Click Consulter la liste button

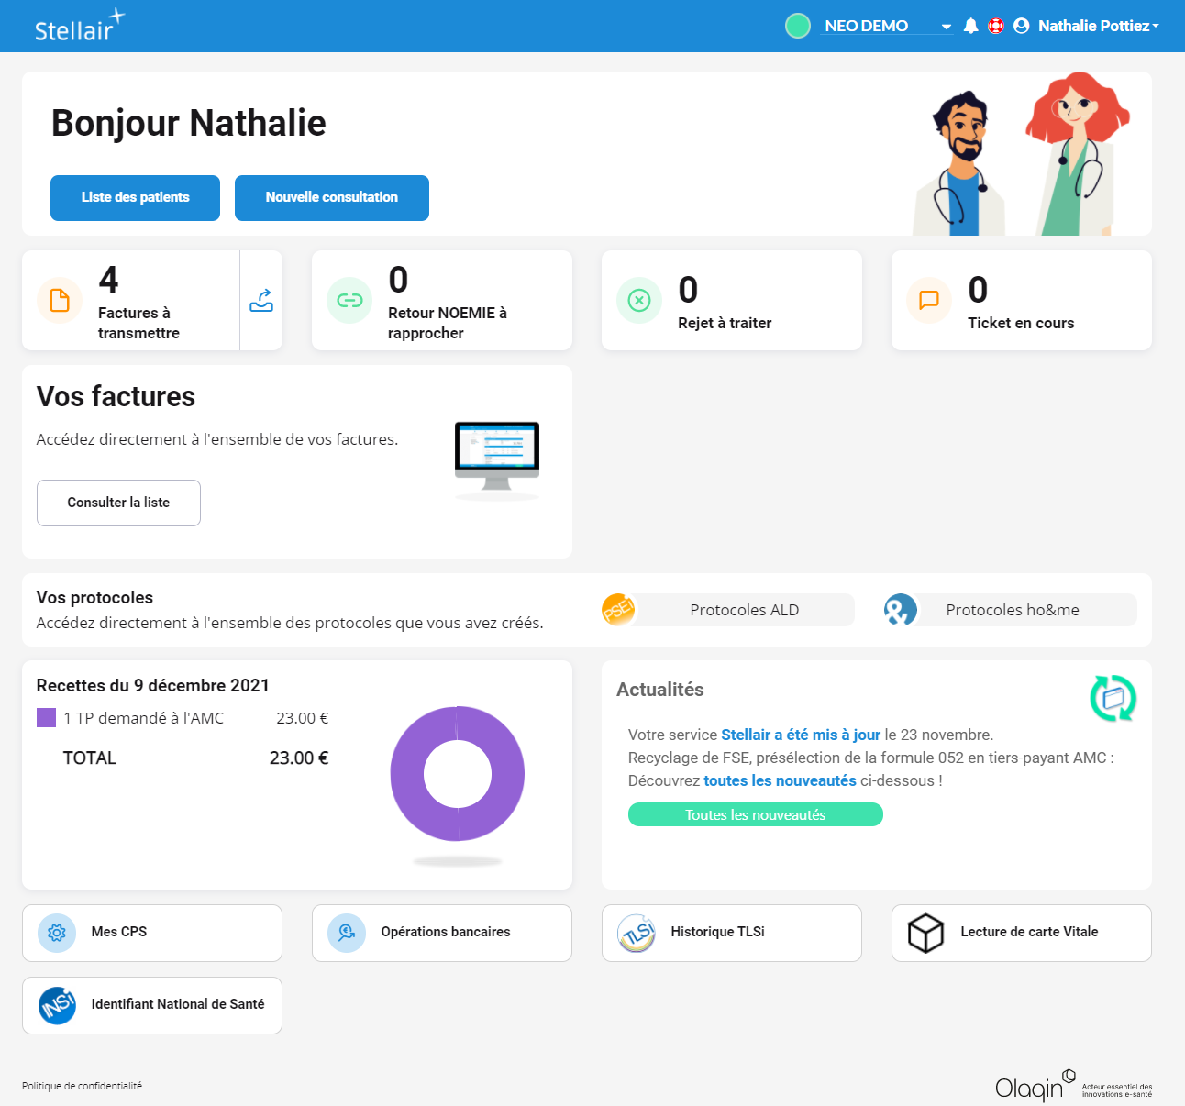pos(118,503)
